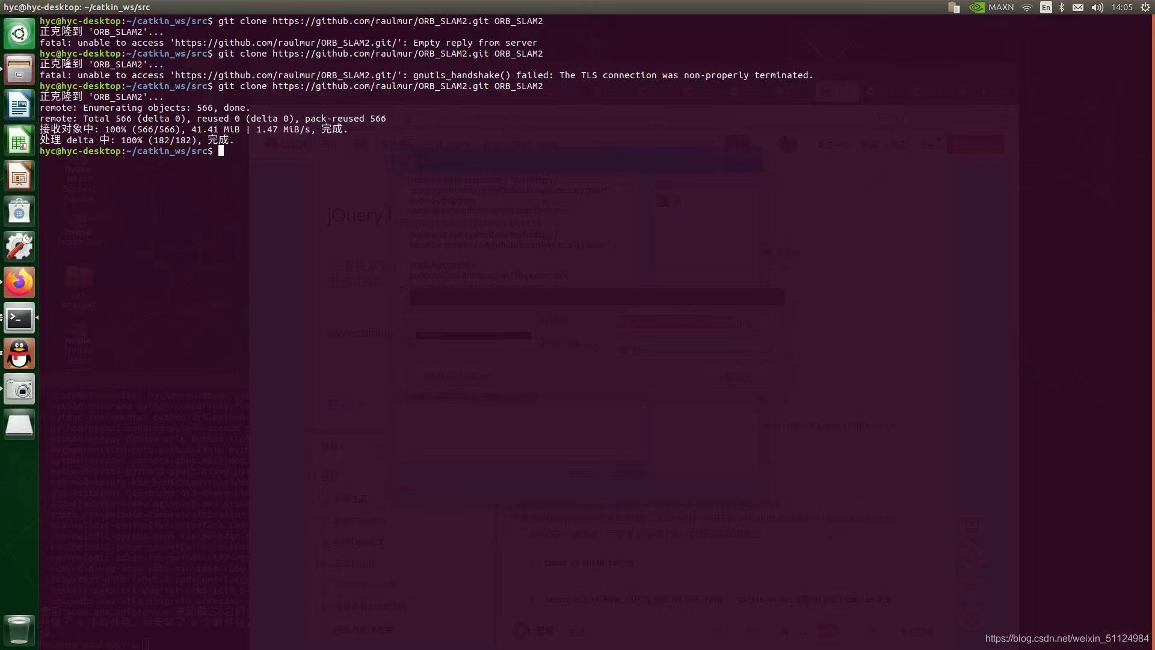Launch LibreOffice Calc spreadsheet
The height and width of the screenshot is (650, 1155).
coord(19,140)
